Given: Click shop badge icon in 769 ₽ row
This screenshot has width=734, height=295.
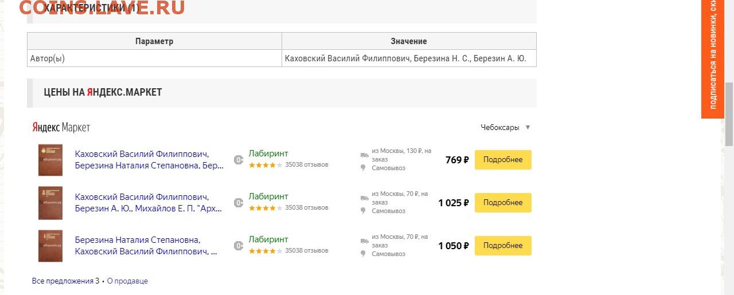Looking at the screenshot, I should point(239,160).
